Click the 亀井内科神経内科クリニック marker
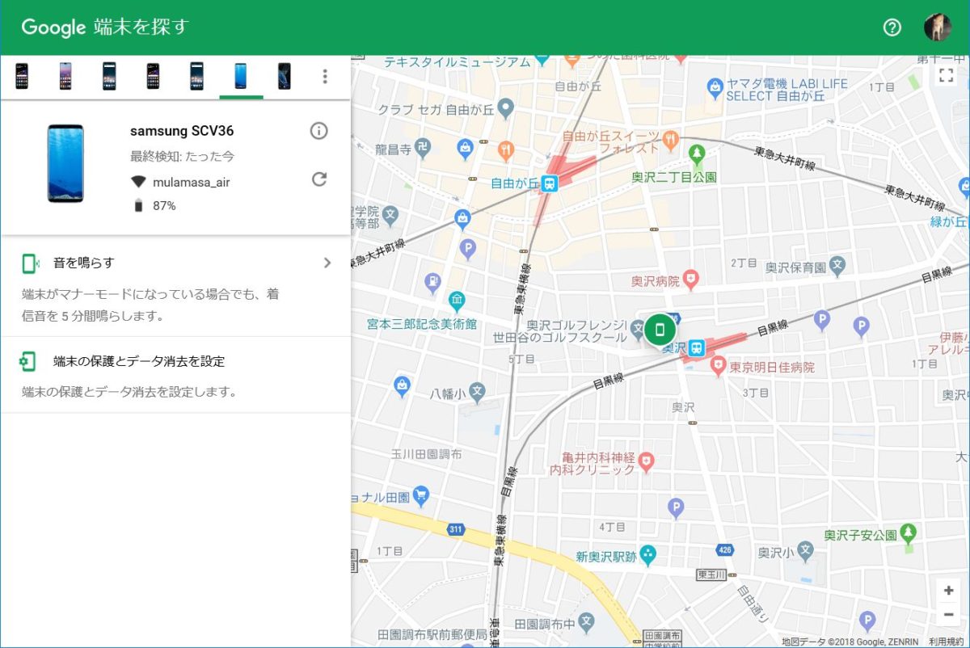Screen dimensions: 970x648 (x=645, y=461)
